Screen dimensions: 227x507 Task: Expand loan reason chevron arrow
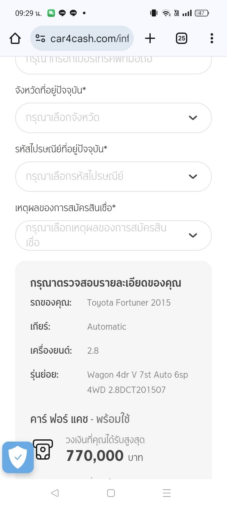[193, 235]
